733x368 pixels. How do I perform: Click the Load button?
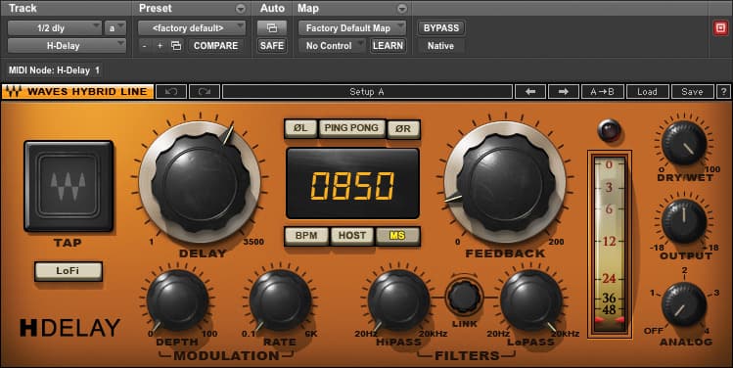click(647, 92)
